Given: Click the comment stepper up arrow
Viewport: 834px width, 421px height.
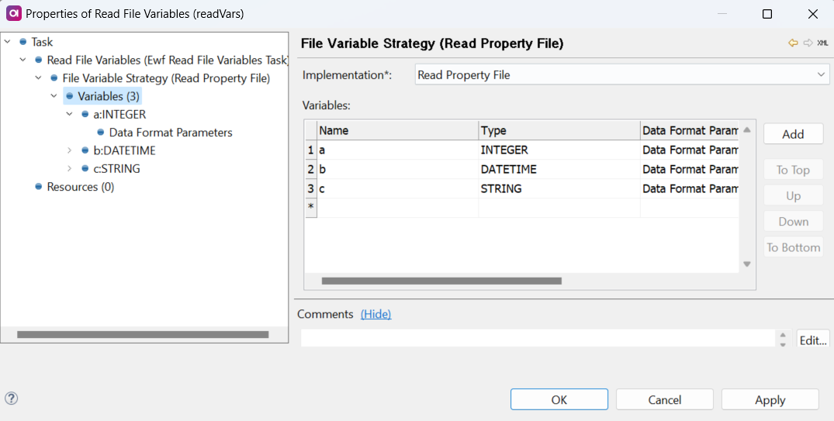Looking at the screenshot, I should [x=782, y=334].
